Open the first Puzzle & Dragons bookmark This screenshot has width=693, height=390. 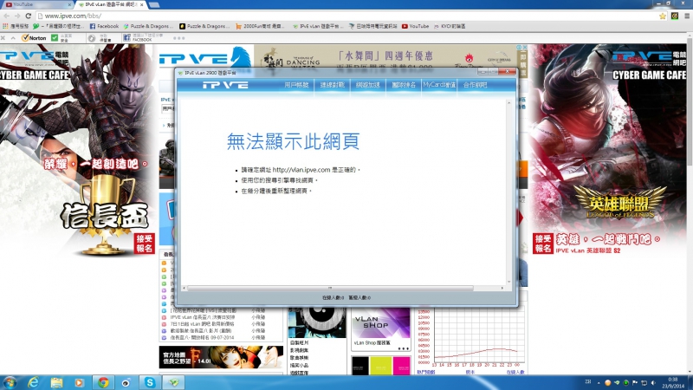(x=148, y=27)
